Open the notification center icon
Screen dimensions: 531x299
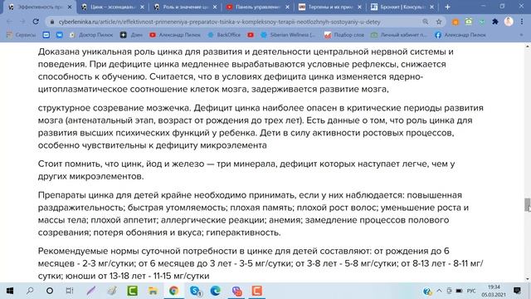coord(517,291)
